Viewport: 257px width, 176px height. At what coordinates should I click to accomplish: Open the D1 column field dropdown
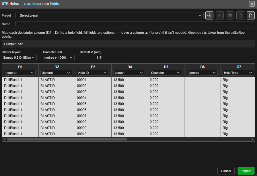click(x=19, y=73)
